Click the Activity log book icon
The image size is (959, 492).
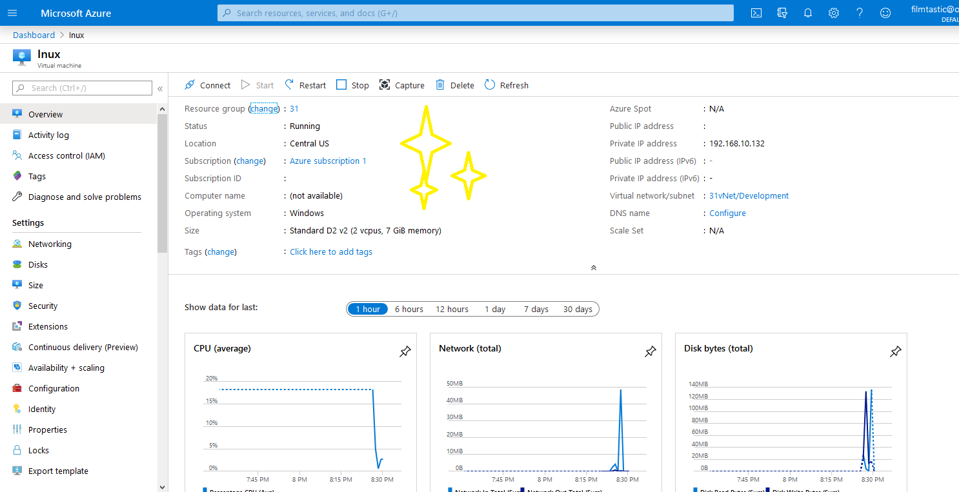(17, 135)
